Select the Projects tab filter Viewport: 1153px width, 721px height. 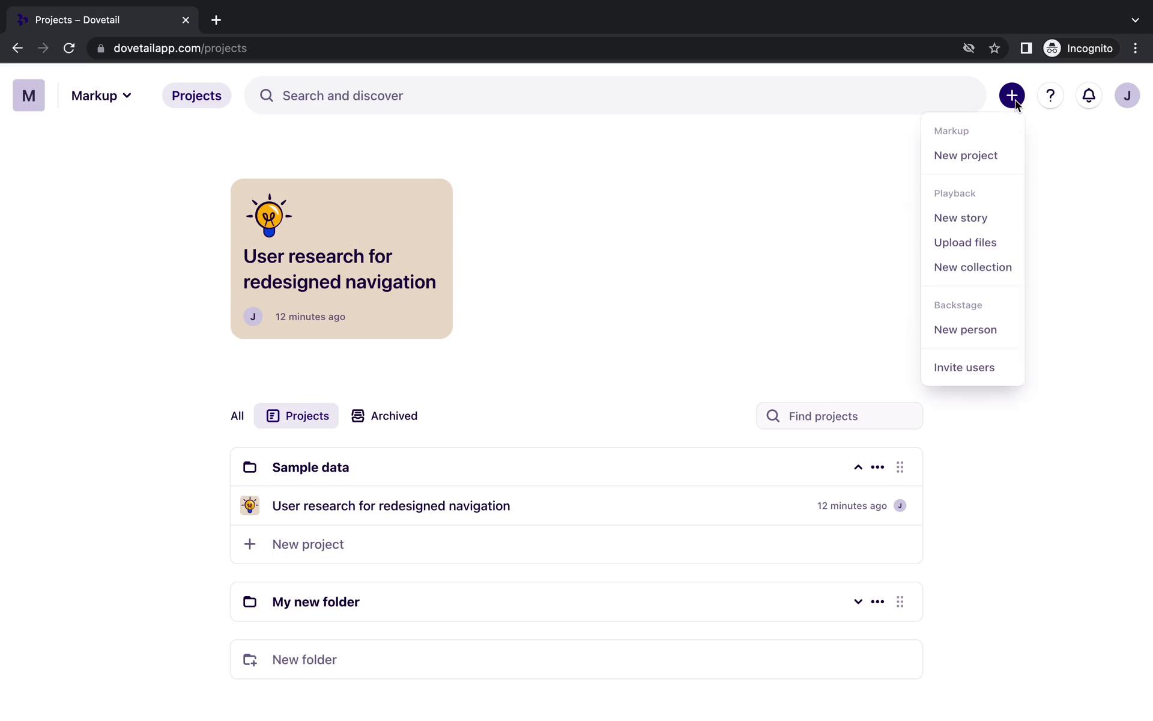[296, 415]
